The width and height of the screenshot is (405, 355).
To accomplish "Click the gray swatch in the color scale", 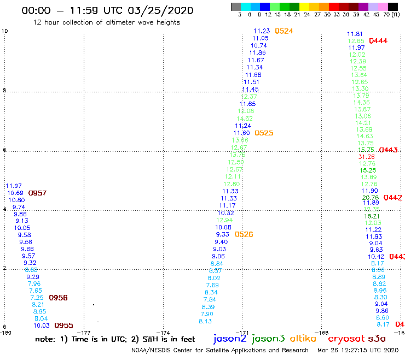I will [236, 7].
